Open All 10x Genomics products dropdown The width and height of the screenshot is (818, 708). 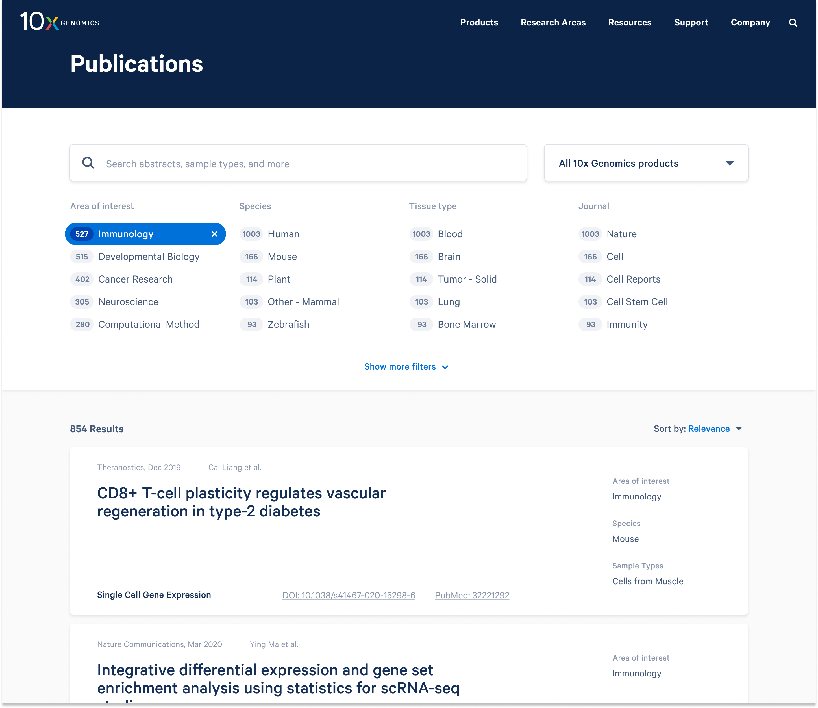[646, 163]
